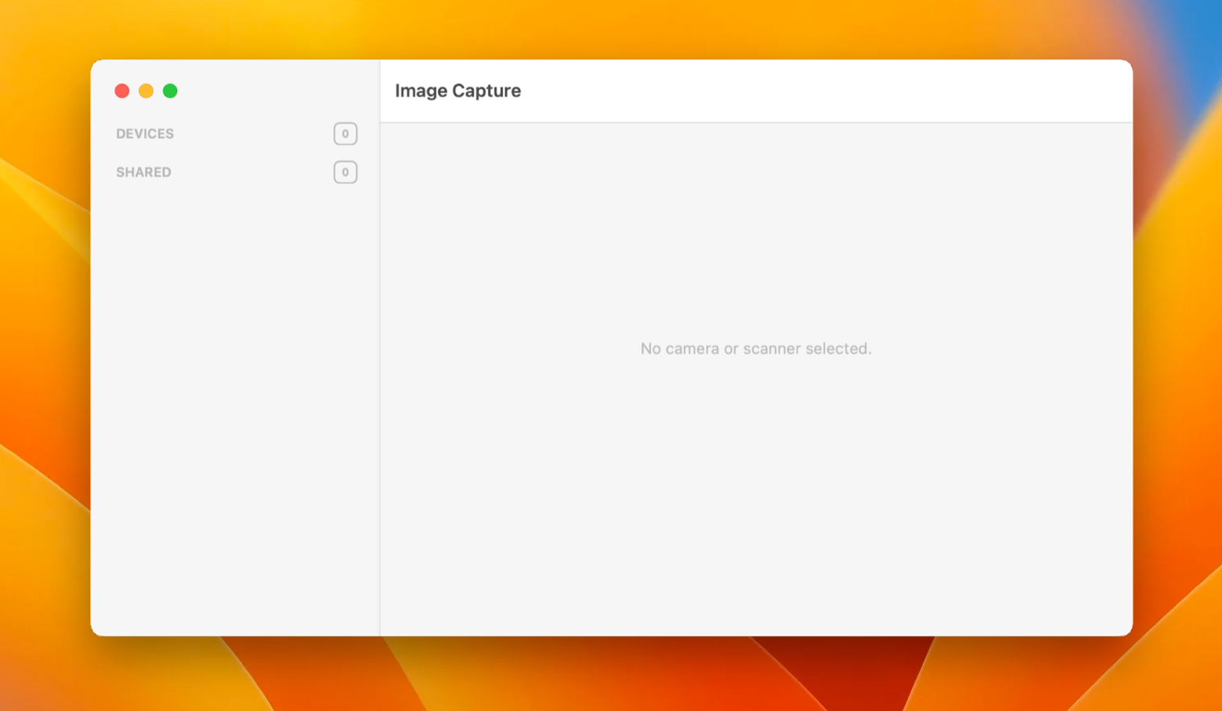This screenshot has height=711, width=1222.
Task: Click empty content area below the status message
Action: point(755,501)
